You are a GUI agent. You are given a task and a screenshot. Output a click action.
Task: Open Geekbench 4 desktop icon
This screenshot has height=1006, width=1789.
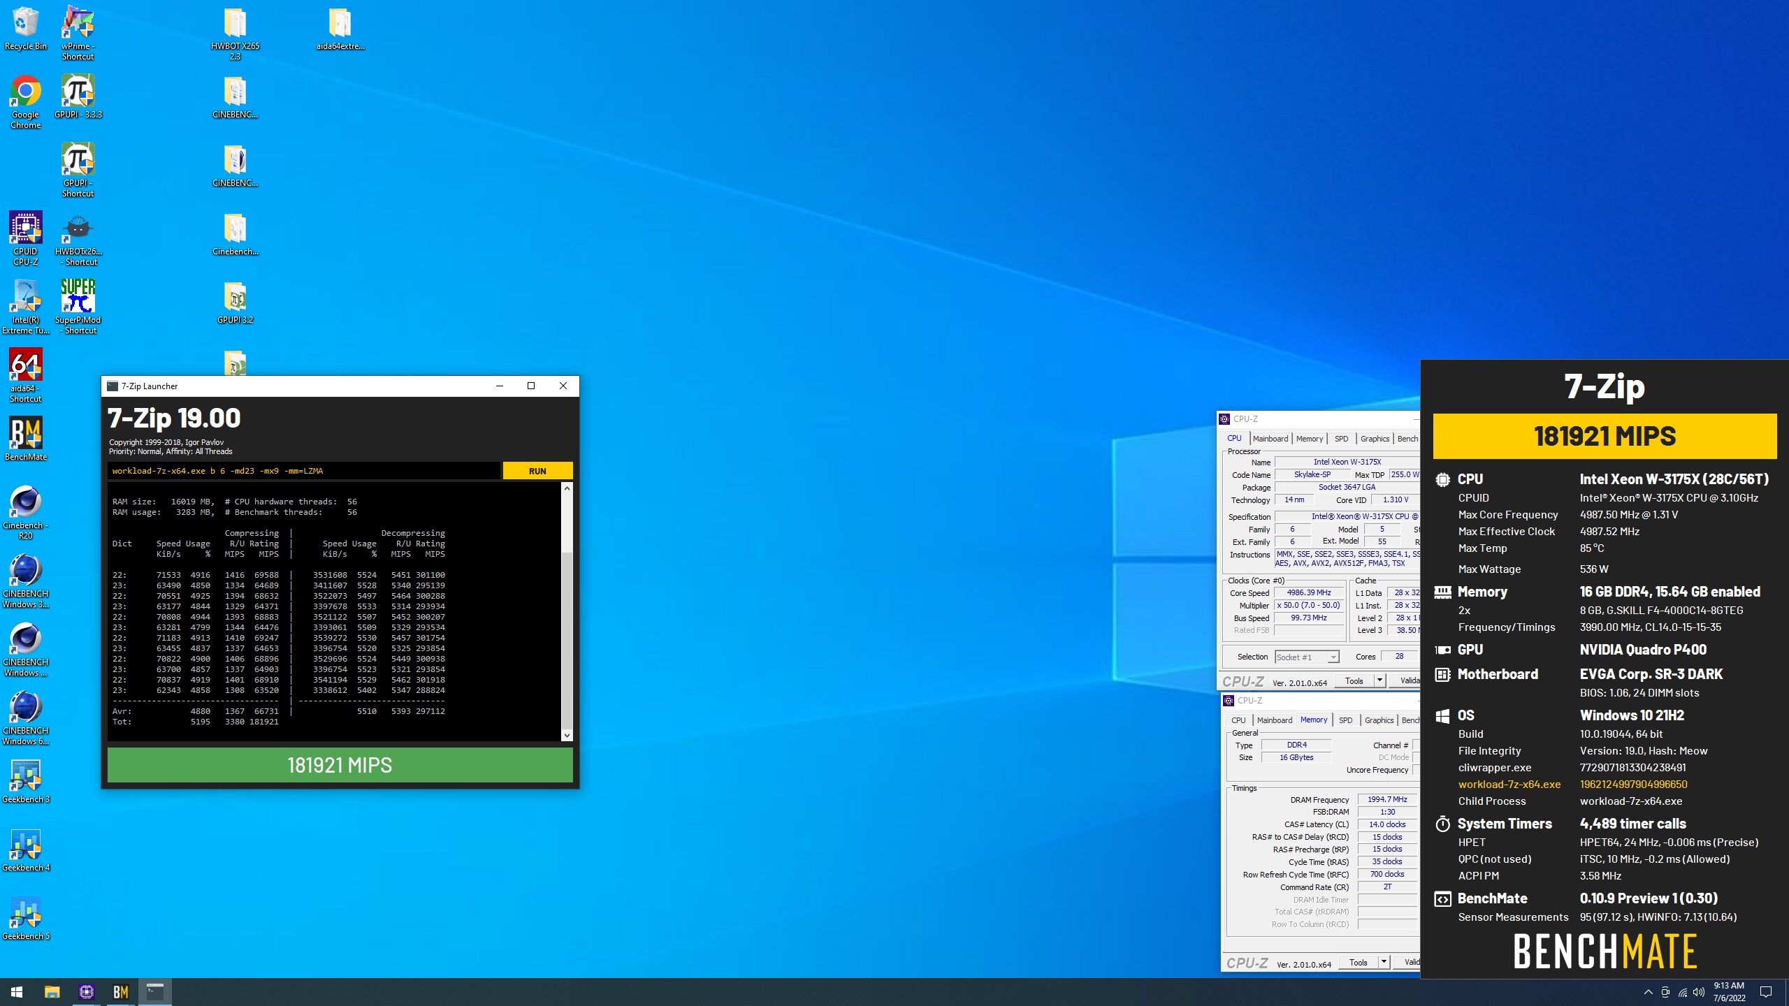coord(26,850)
